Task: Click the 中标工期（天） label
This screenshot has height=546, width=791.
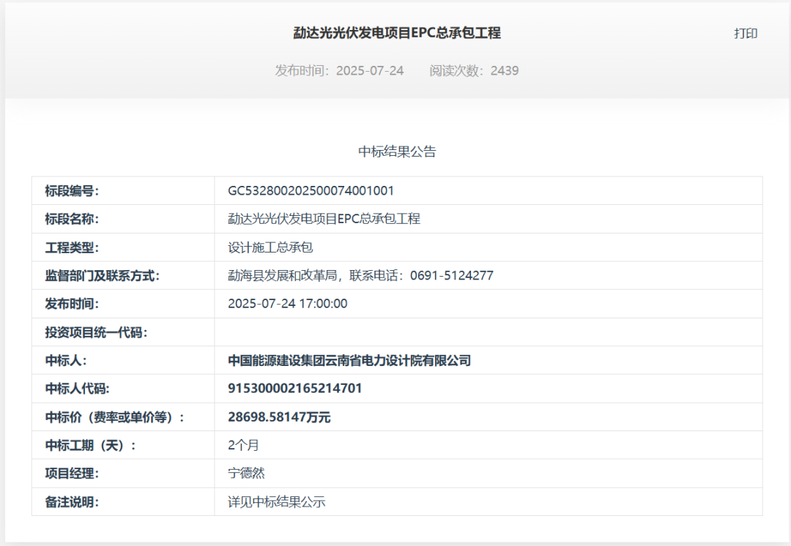Action: [x=90, y=446]
